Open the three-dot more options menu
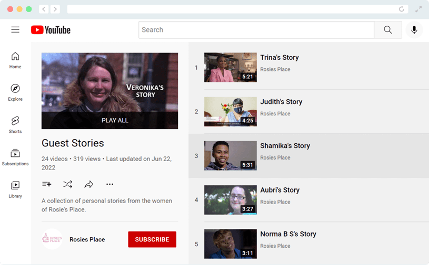 click(109, 184)
